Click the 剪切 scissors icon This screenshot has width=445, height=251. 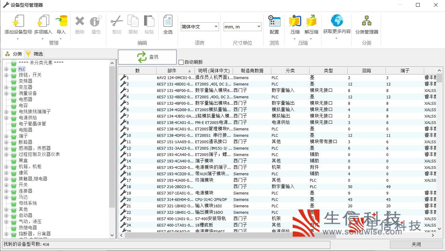(x=117, y=21)
